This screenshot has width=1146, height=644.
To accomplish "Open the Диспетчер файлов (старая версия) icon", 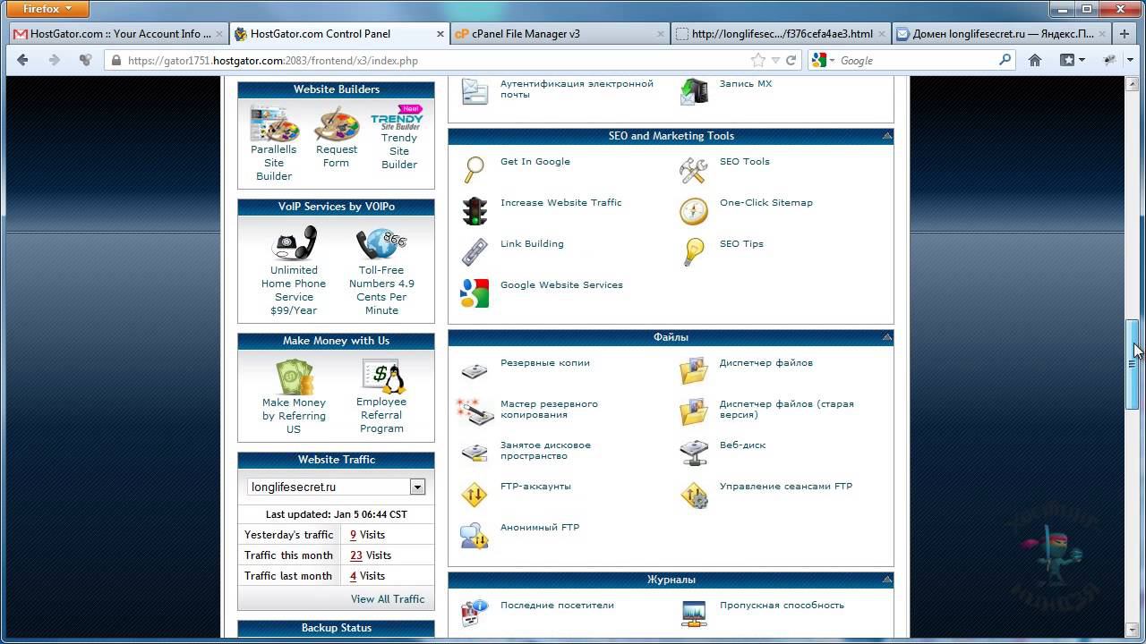I will click(x=693, y=412).
